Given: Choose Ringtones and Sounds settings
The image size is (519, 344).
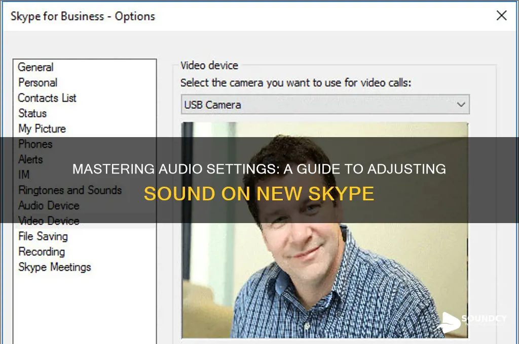Looking at the screenshot, I should coord(70,190).
